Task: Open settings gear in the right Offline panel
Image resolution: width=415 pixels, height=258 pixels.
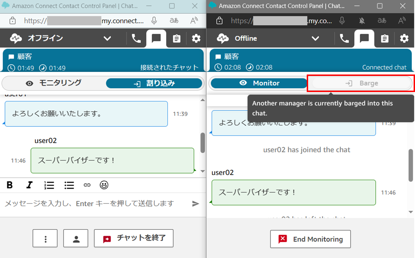Action: pos(404,38)
